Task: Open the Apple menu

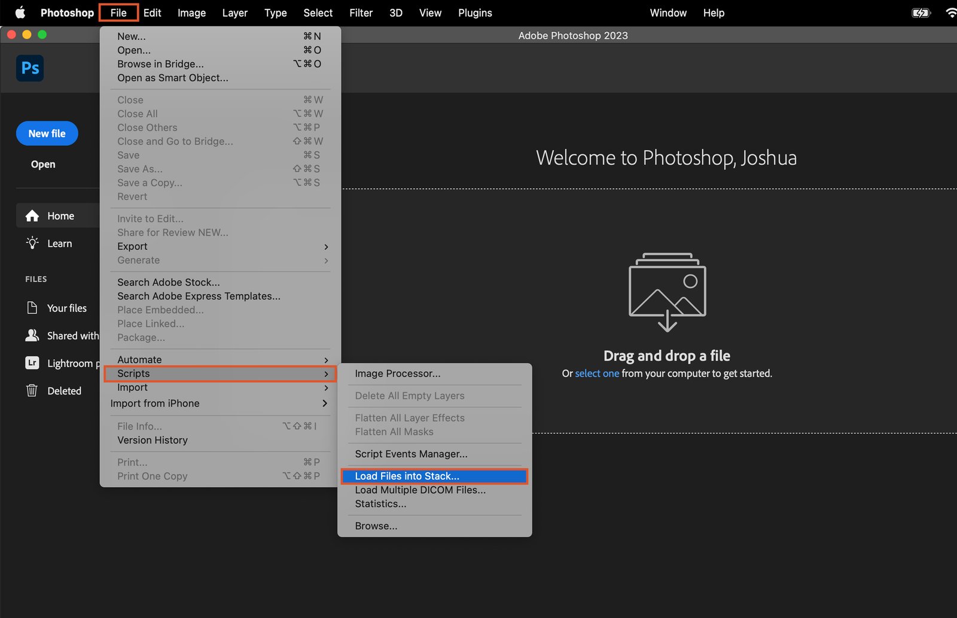Action: [20, 13]
